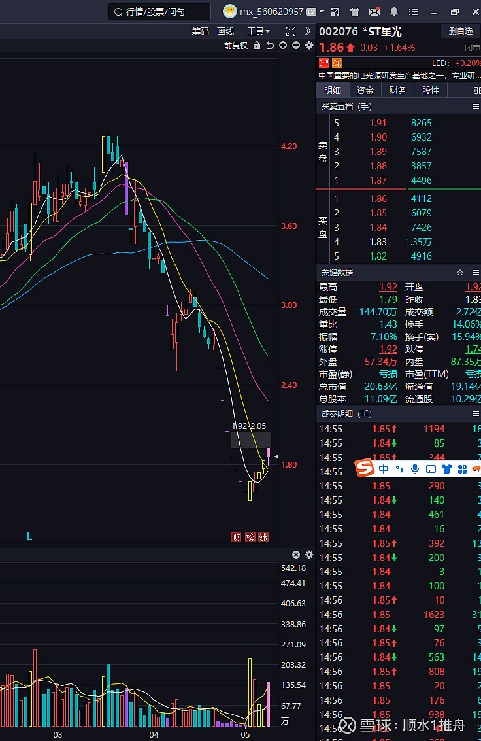Screen dimensions: 481x741
Task: Switch to the 财务 tab
Action: [x=397, y=91]
